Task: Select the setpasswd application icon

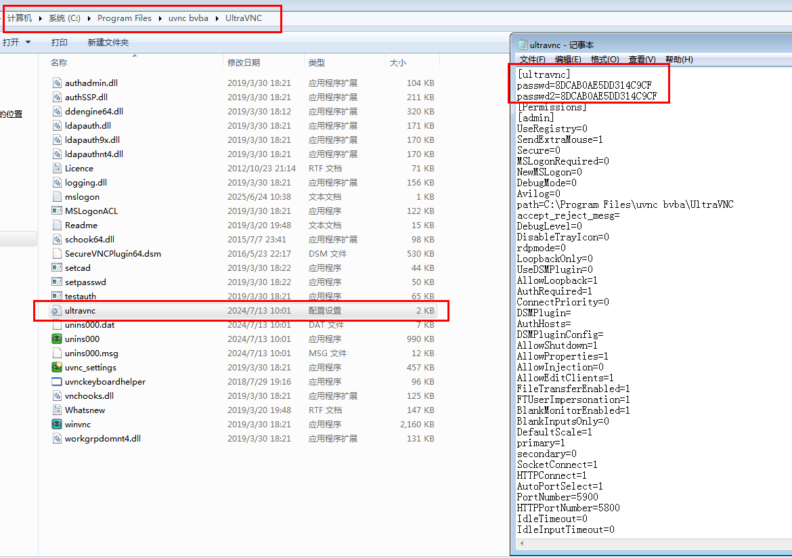Action: click(57, 282)
